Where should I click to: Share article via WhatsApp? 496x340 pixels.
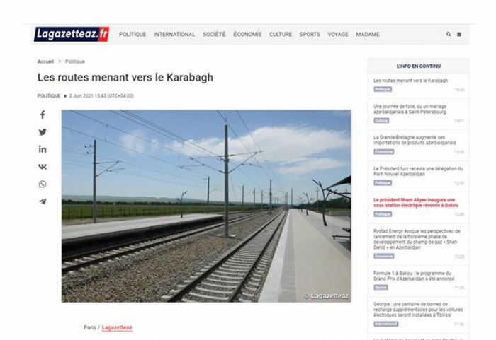coord(43,184)
